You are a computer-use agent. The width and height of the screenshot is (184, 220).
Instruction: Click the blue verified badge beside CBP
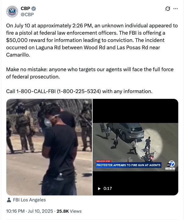click(x=34, y=9)
